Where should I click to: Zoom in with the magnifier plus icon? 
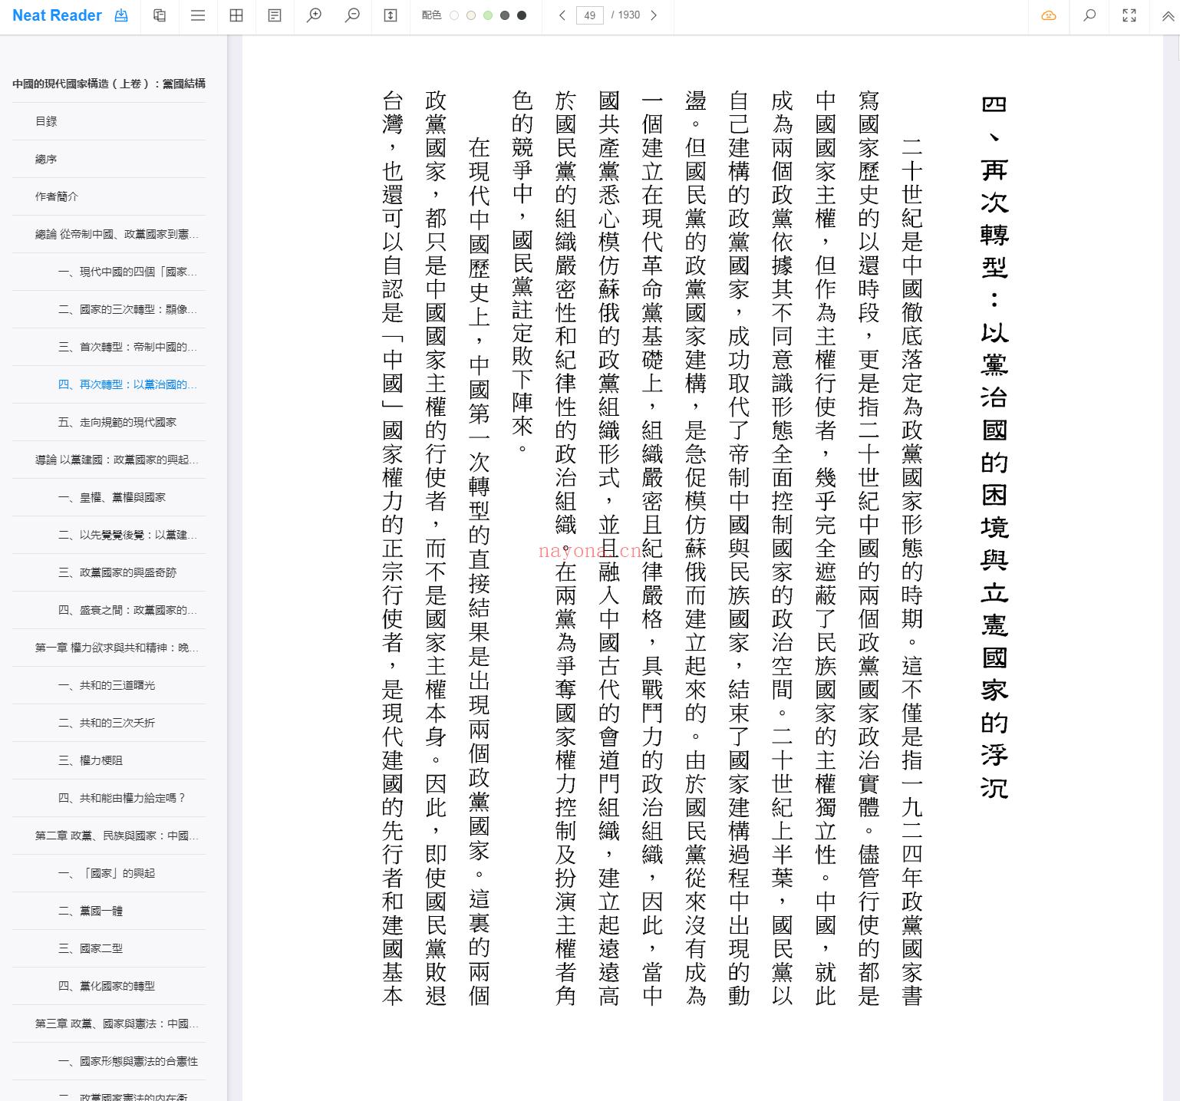click(314, 15)
